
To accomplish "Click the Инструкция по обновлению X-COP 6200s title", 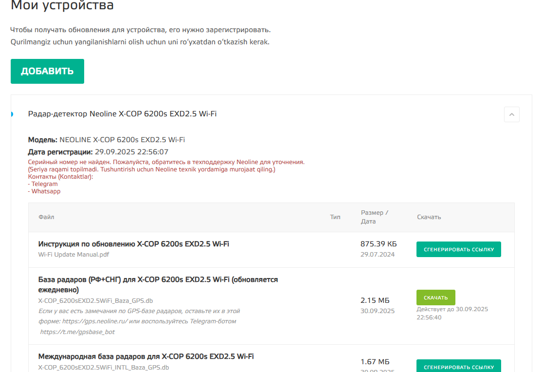I will click(134, 244).
